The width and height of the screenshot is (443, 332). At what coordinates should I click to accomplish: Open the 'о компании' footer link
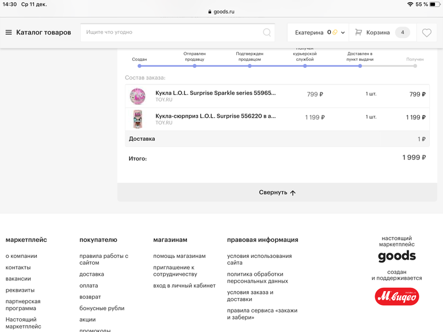tap(21, 256)
